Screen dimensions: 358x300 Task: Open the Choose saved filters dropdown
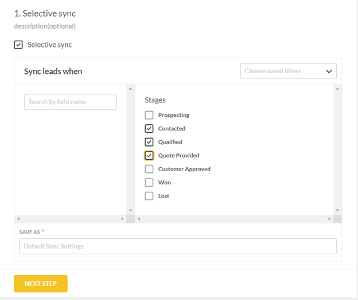pyautogui.click(x=289, y=71)
